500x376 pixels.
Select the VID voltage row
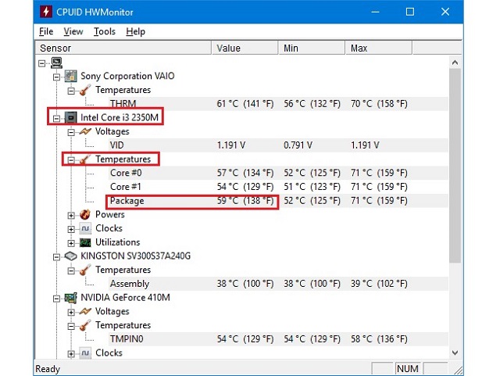coord(278,145)
